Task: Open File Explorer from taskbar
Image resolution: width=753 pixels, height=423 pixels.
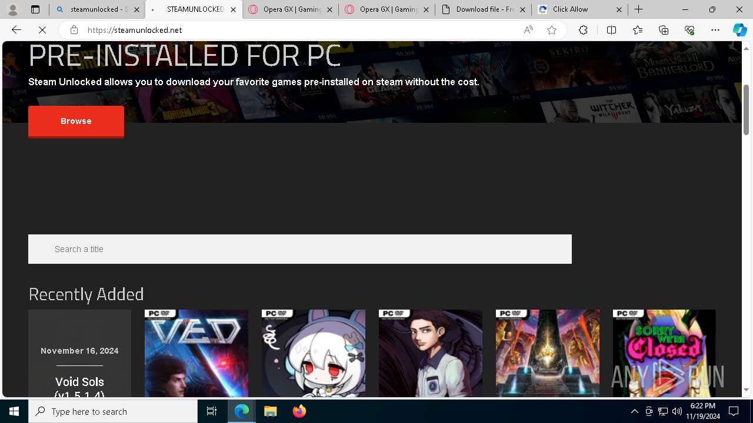Action: [270, 411]
